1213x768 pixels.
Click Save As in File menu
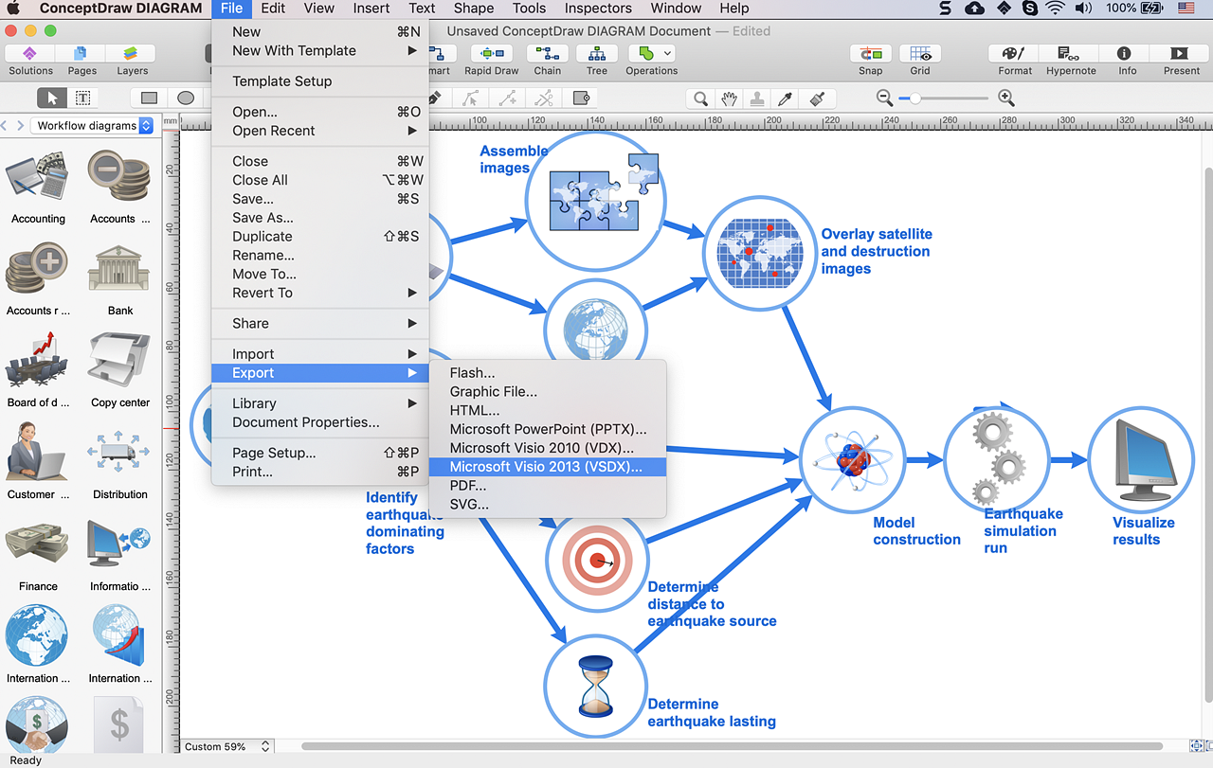(320, 218)
